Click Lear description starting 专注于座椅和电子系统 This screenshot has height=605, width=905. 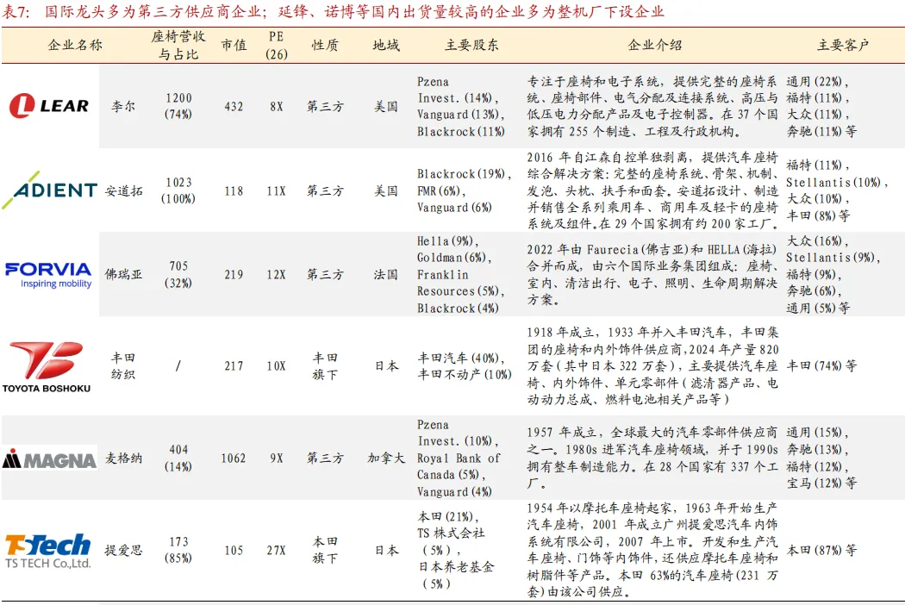652,107
